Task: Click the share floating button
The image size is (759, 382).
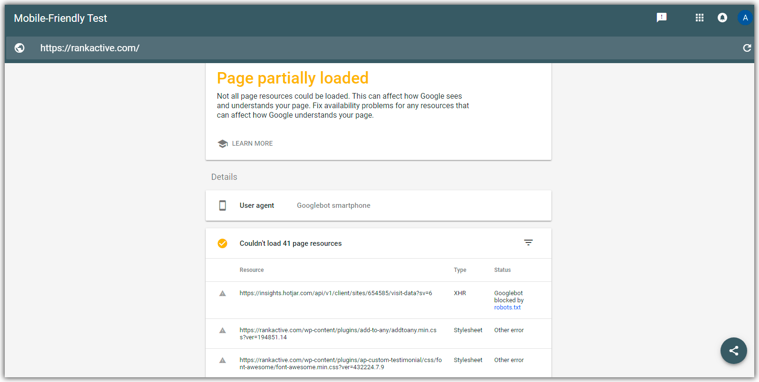Action: pos(734,351)
